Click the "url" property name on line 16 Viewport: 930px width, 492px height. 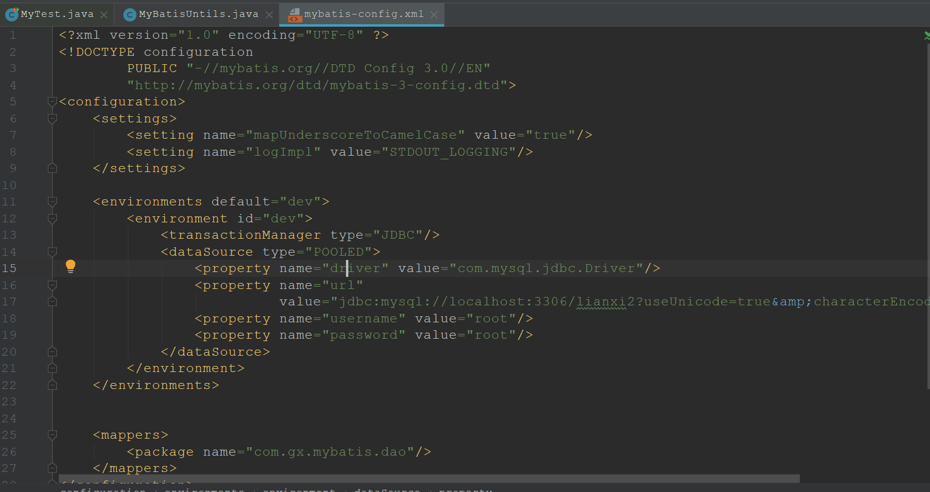(x=342, y=285)
